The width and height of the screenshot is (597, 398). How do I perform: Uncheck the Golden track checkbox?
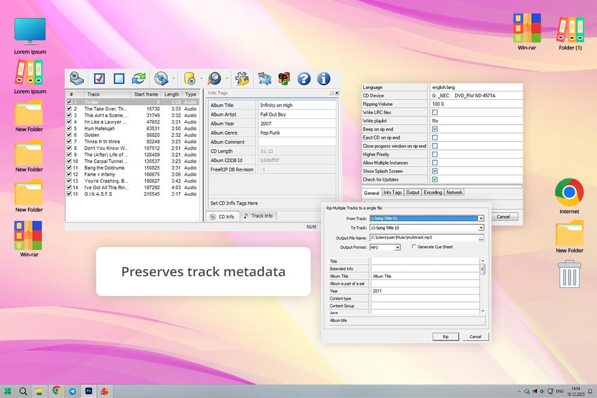coord(69,135)
